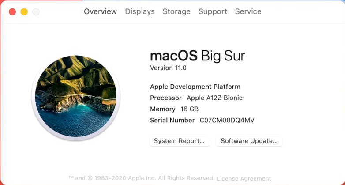Go to the Support tab

coord(213,11)
